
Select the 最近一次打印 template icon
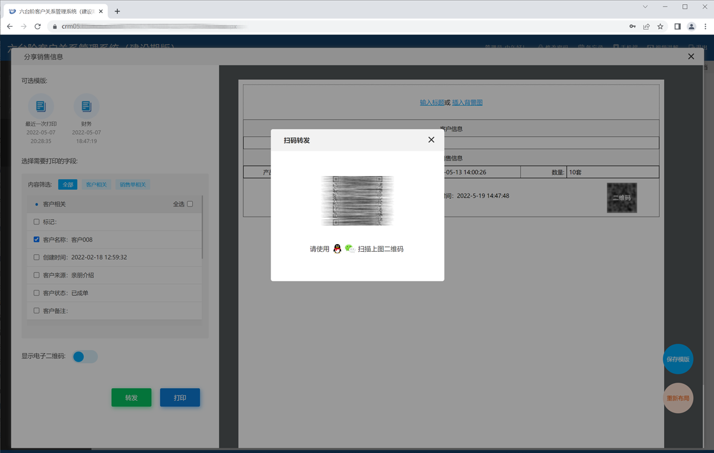coord(41,107)
